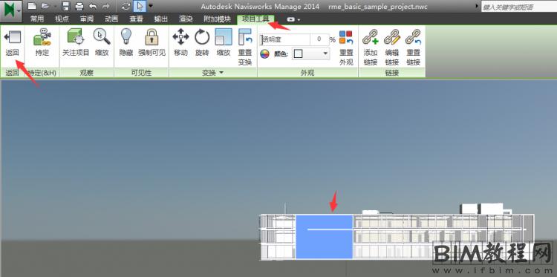
Task: Hide the item with the 隐藏 lightbulb
Action: click(x=126, y=43)
